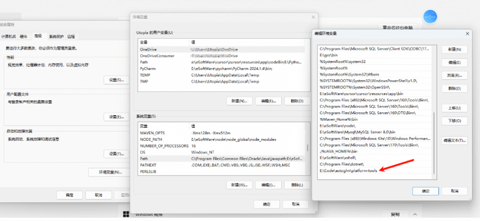The image size is (480, 221).
Task: Open 设置(S)... under the 性能 section
Action: point(116,80)
